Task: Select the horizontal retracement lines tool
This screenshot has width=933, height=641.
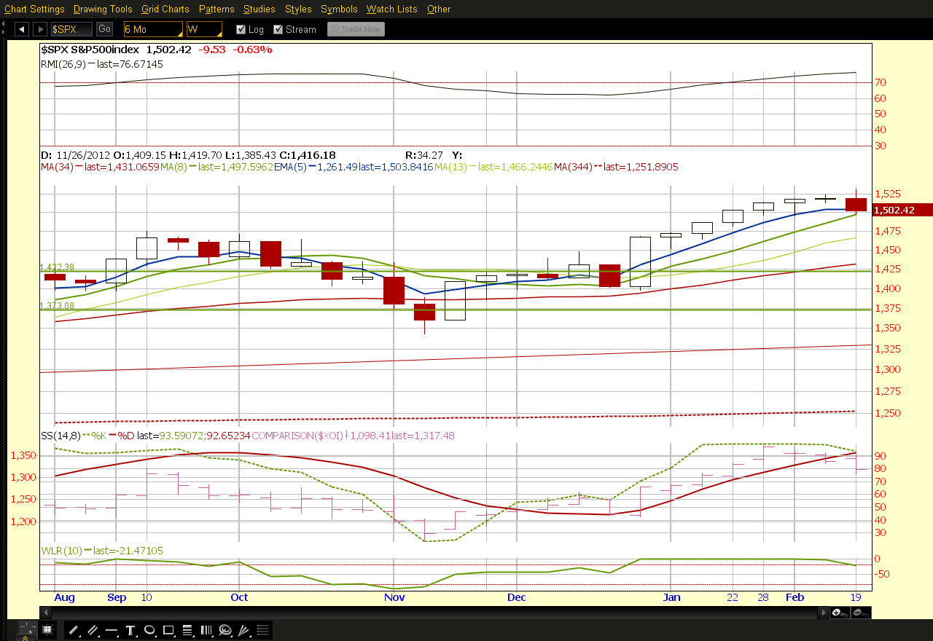Action: (x=187, y=630)
